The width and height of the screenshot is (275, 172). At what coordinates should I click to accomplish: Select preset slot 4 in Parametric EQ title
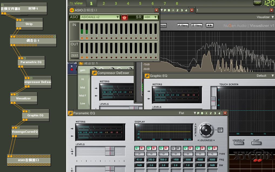[x=219, y=113]
